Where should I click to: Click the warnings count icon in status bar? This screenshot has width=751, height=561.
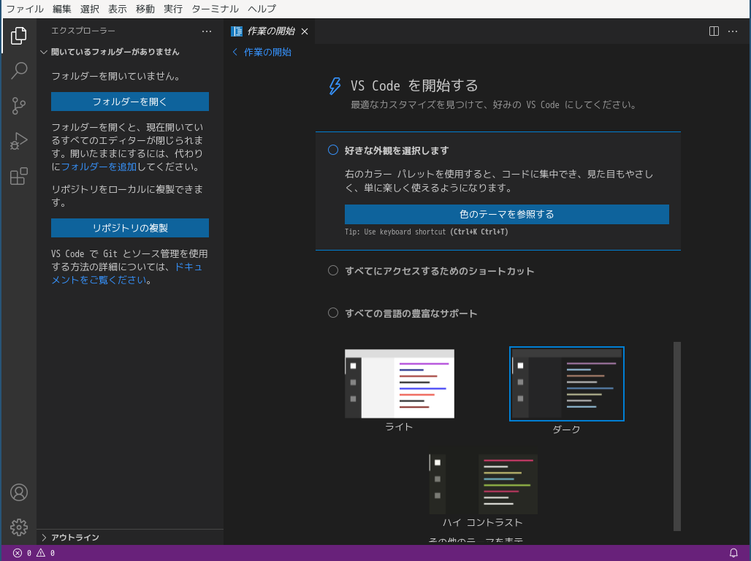(x=41, y=553)
